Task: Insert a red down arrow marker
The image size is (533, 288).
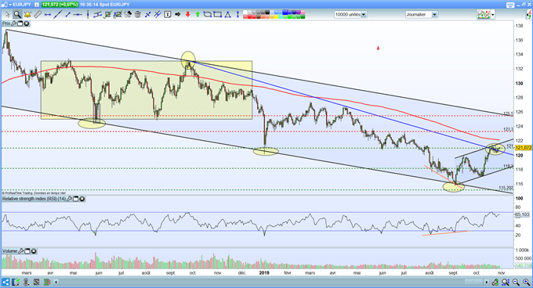Action: pyautogui.click(x=187, y=15)
